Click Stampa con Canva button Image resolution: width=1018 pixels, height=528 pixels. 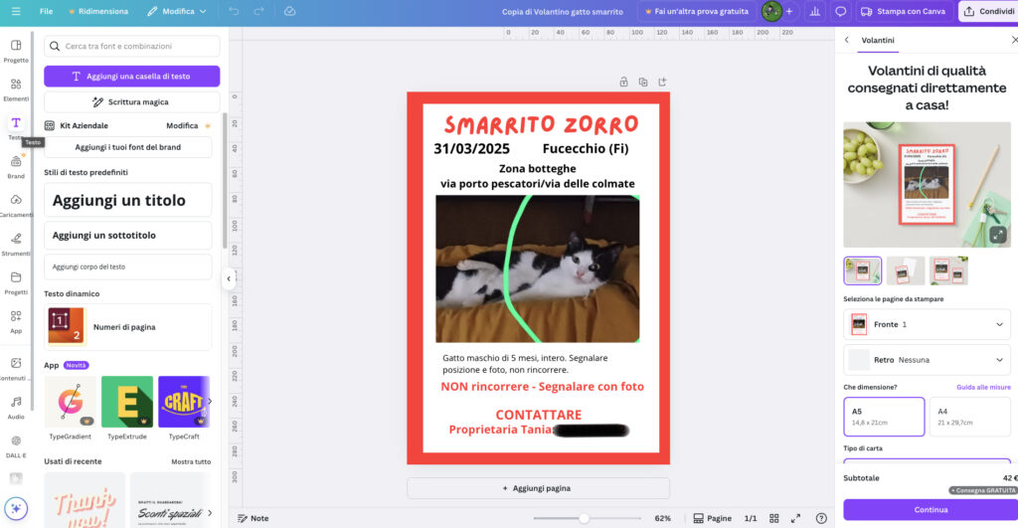903,11
